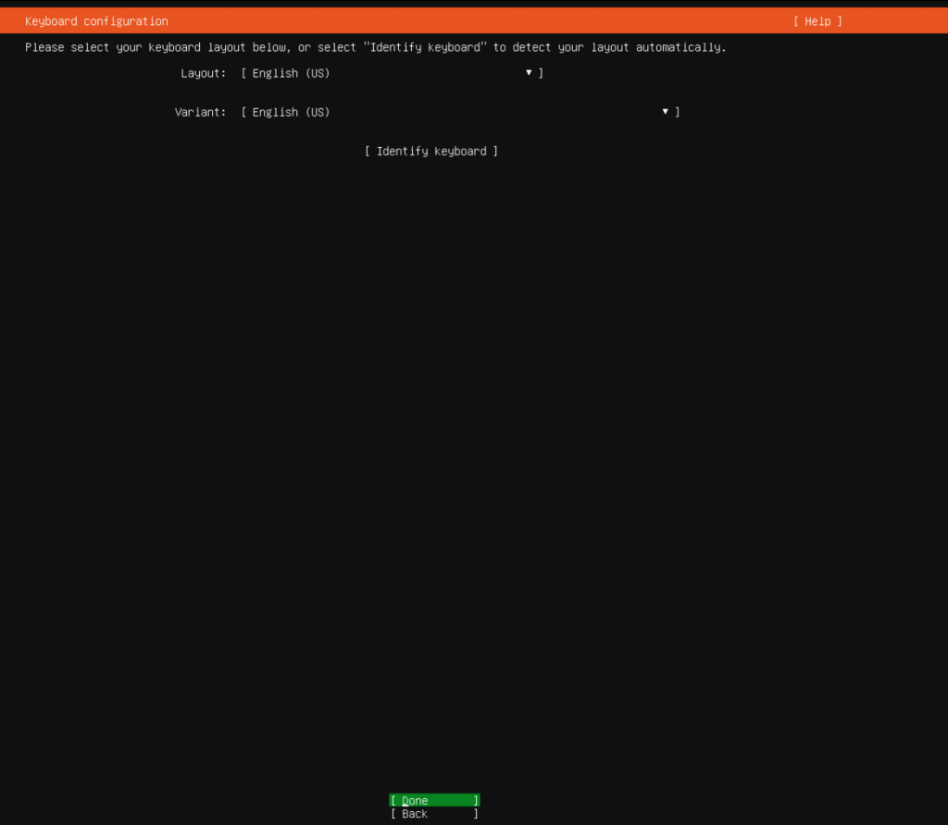The height and width of the screenshot is (825, 948).
Task: Open the Help menu in header
Action: pos(817,21)
